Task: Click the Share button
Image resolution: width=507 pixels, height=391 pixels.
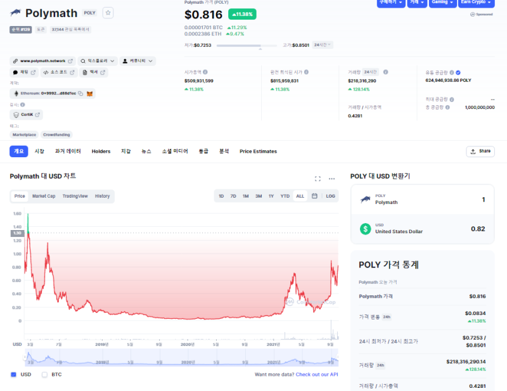Action: click(x=480, y=151)
